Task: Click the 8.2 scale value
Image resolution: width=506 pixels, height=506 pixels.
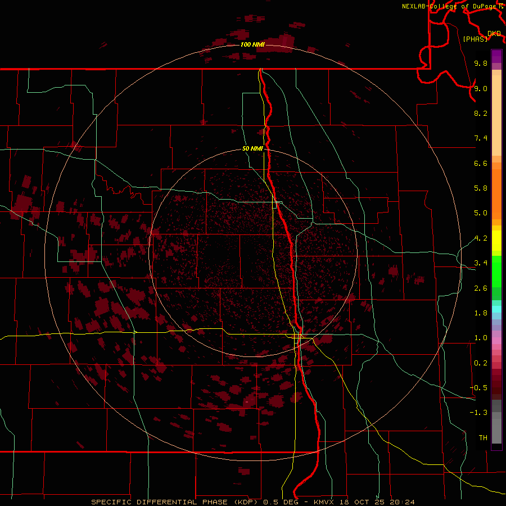Action: point(481,113)
